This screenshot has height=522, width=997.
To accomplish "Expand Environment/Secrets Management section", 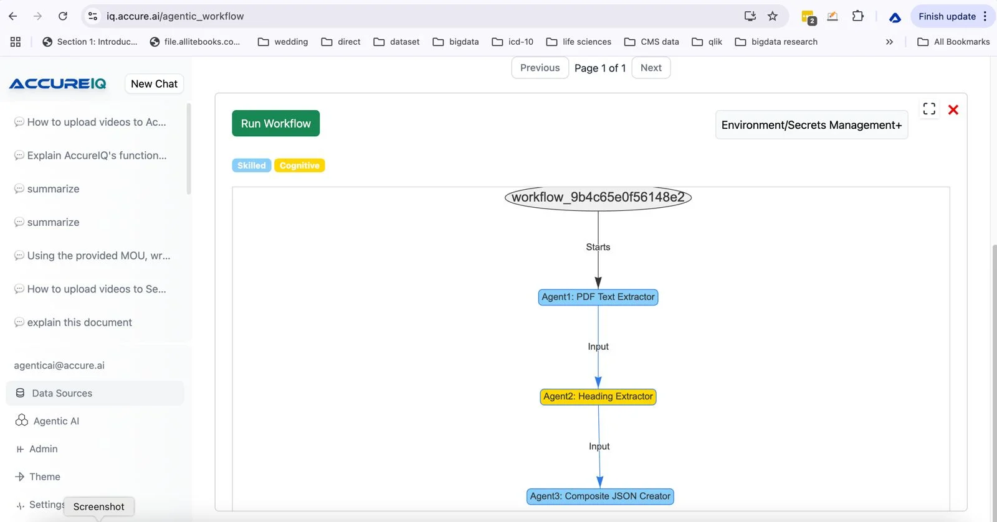I will (x=811, y=125).
